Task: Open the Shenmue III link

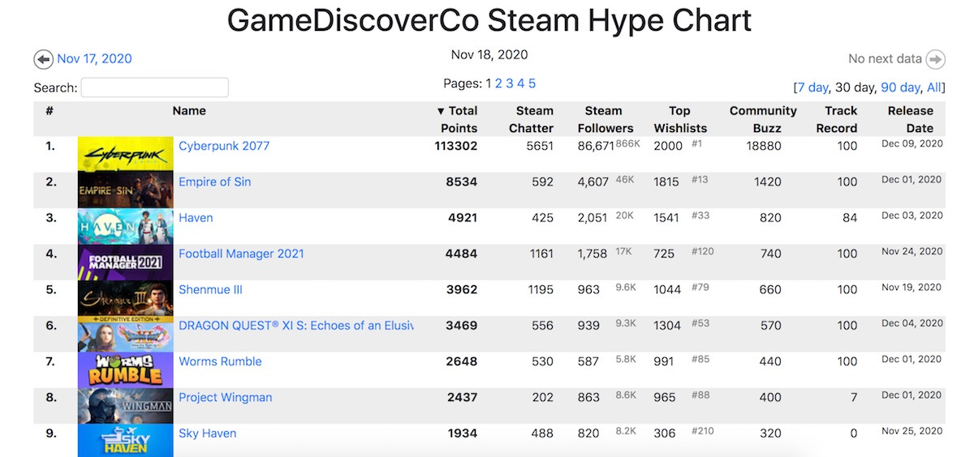Action: point(210,289)
